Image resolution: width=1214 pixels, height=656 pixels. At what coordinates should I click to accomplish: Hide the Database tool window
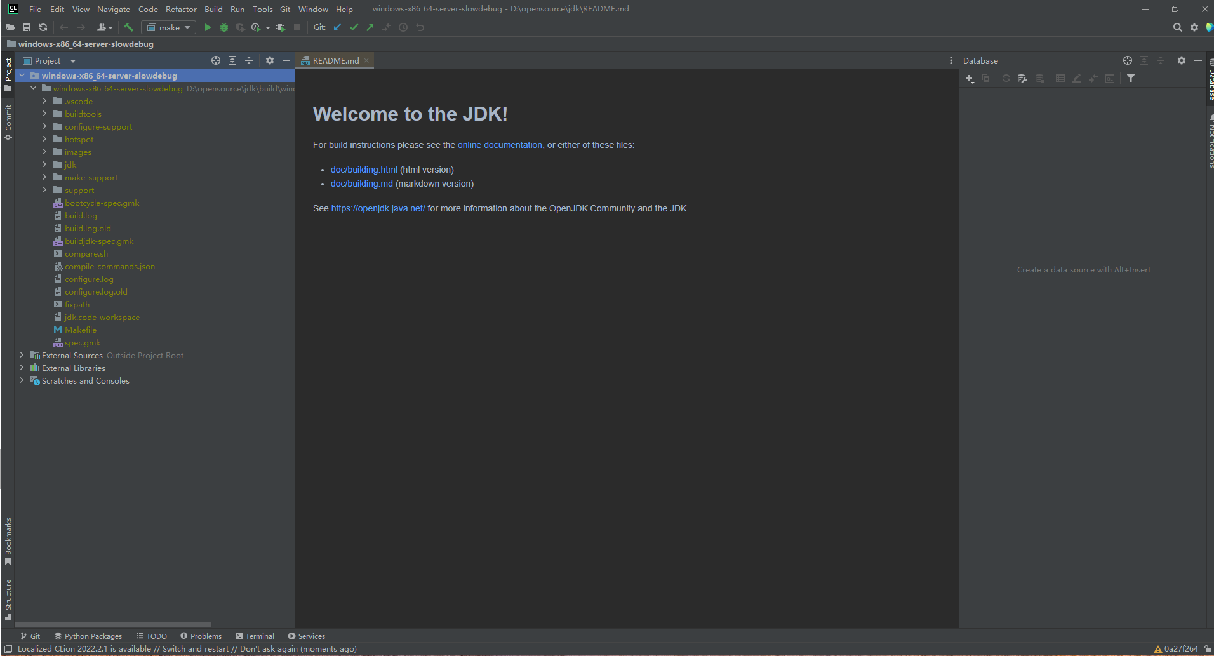[x=1198, y=60]
